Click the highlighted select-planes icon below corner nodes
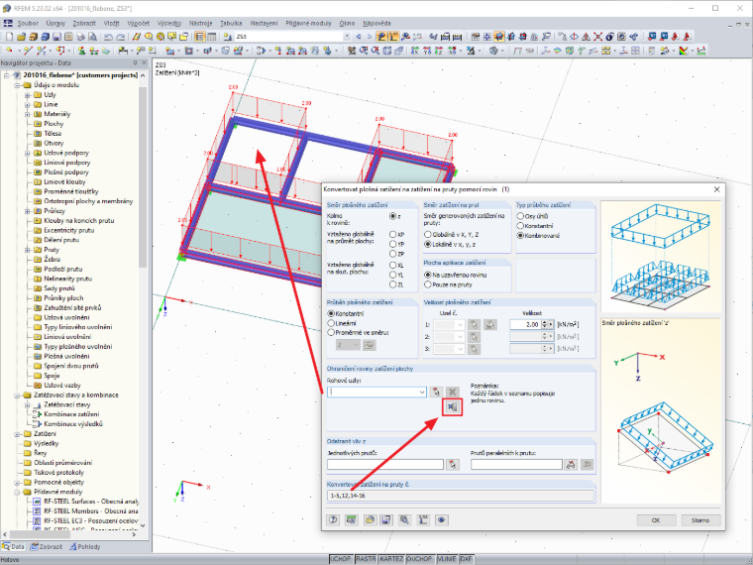The height and width of the screenshot is (565, 753). pos(453,407)
